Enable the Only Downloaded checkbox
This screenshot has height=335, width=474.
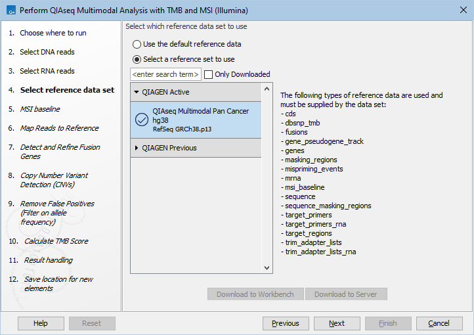[208, 74]
